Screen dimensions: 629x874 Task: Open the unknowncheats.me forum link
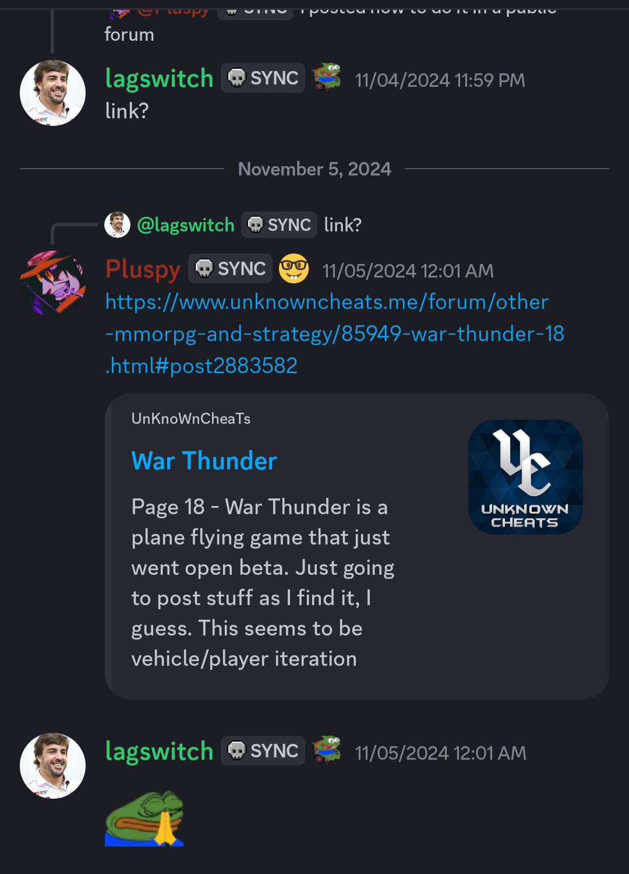[x=335, y=334]
